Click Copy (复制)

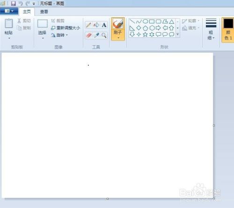click(24, 28)
